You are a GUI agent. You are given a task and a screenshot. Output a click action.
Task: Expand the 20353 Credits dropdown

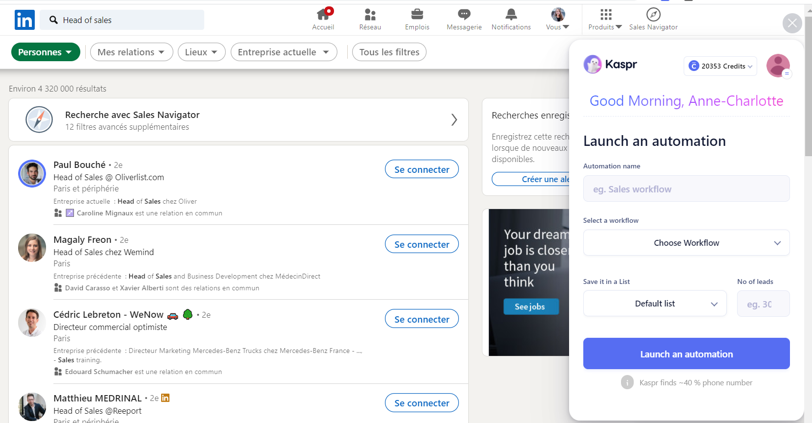click(720, 66)
